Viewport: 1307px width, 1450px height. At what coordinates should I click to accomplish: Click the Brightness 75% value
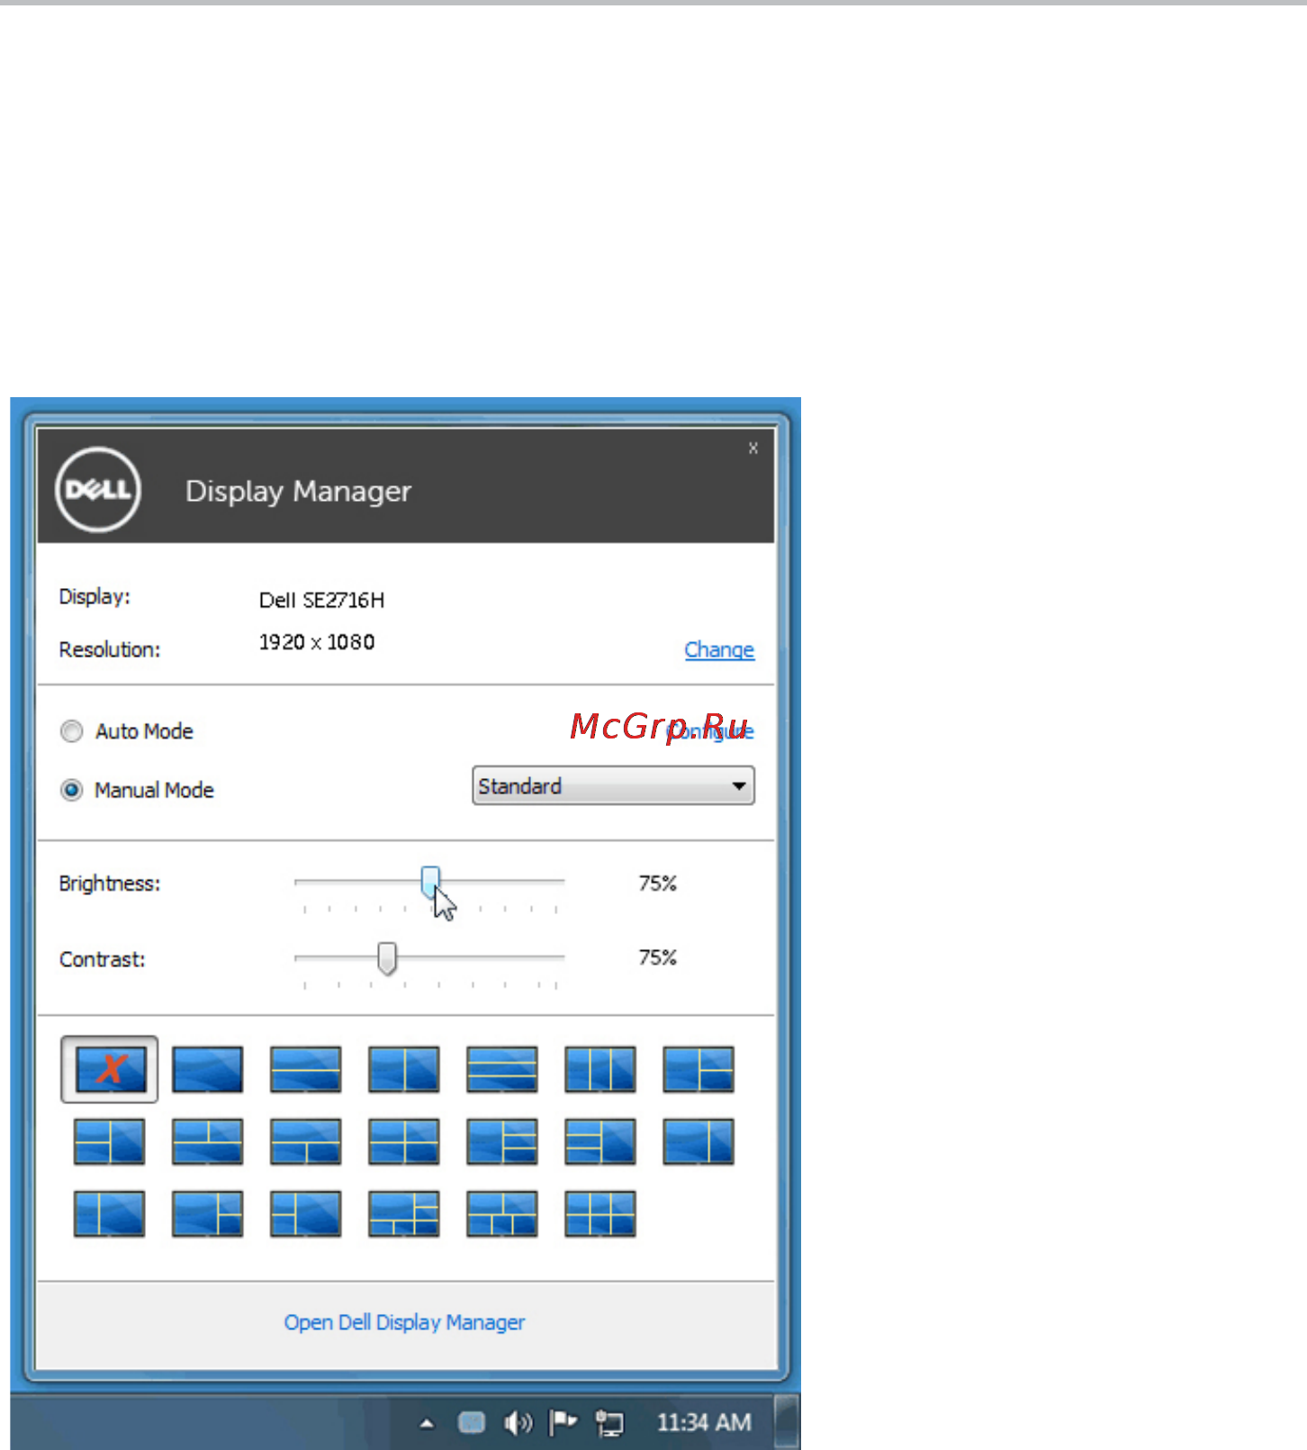coord(657,884)
